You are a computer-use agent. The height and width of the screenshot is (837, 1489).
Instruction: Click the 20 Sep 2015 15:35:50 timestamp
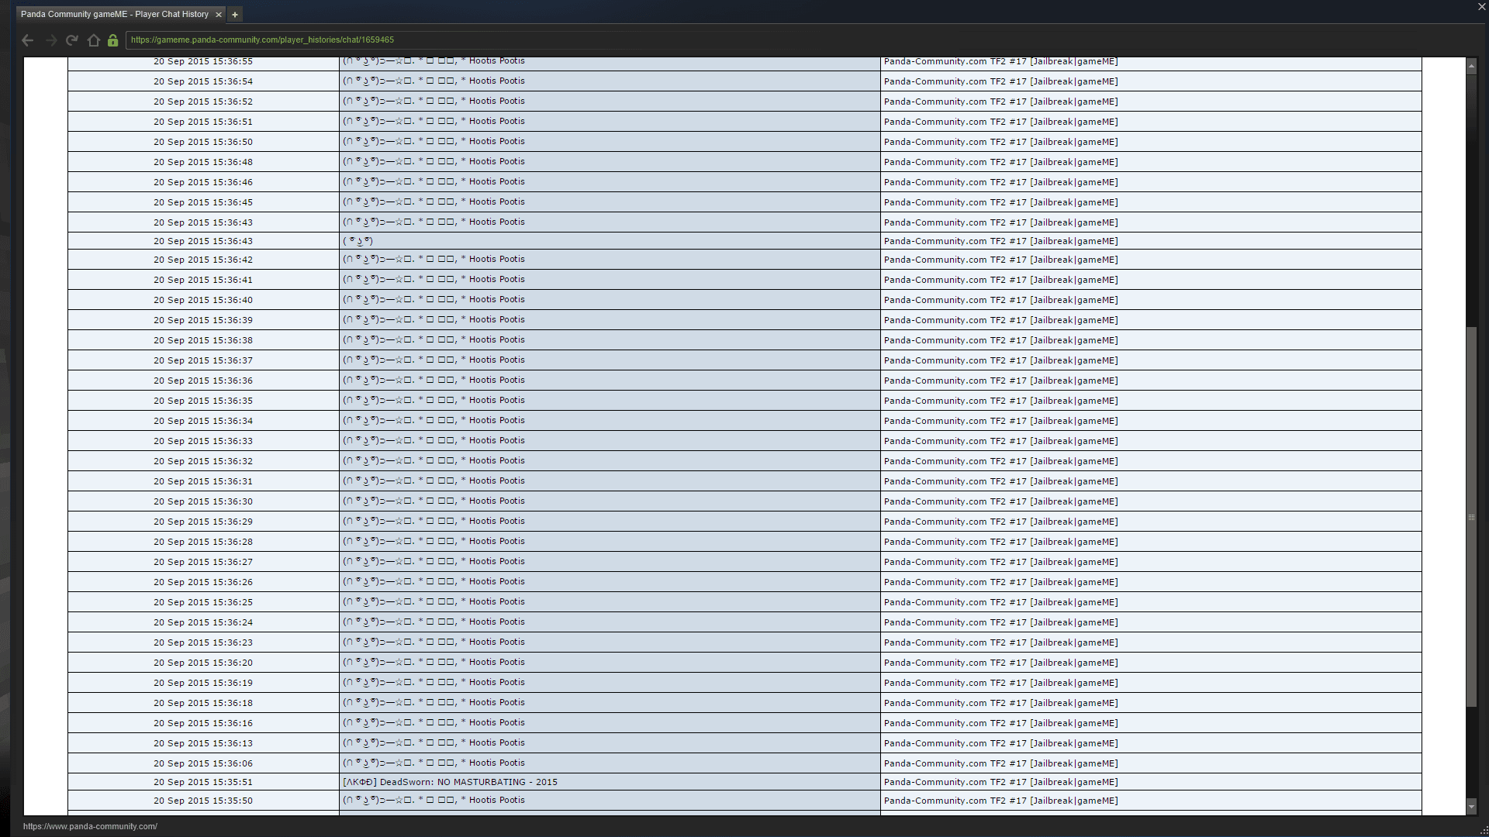click(203, 801)
